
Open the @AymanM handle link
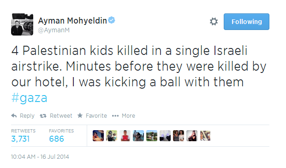coord(54,30)
